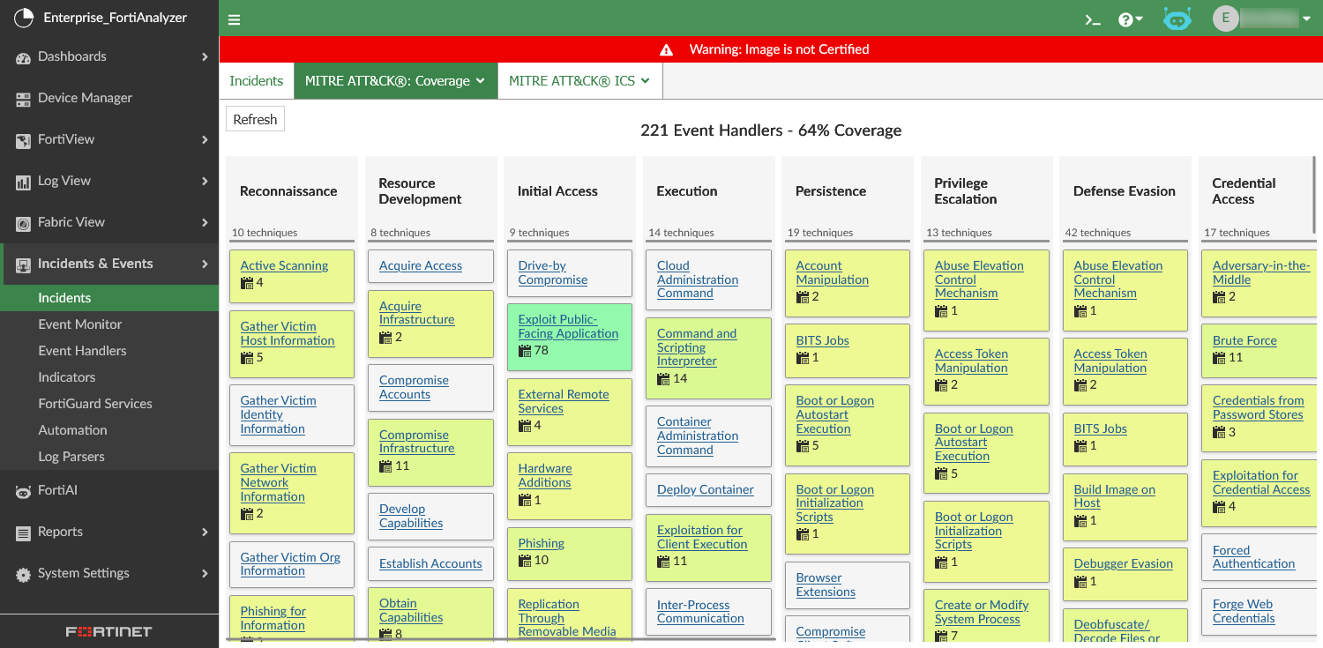Click handler icon under Phishing
This screenshot has width=1323, height=648.
pos(525,561)
